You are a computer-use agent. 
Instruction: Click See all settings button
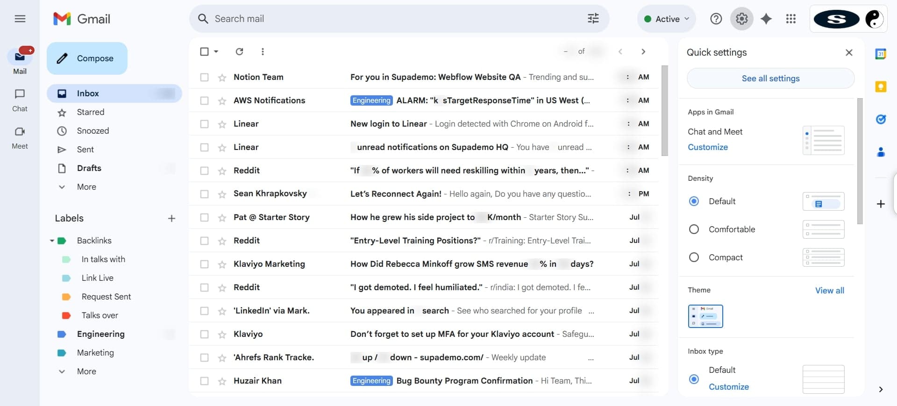tap(770, 78)
